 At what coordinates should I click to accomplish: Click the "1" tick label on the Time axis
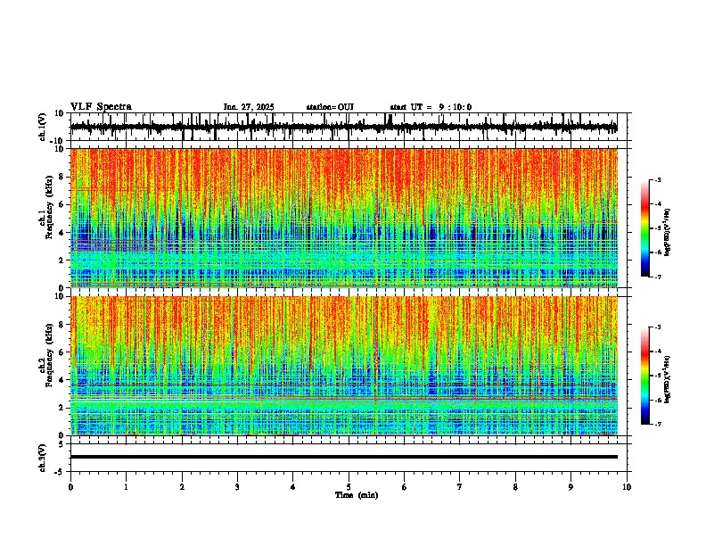coord(126,487)
